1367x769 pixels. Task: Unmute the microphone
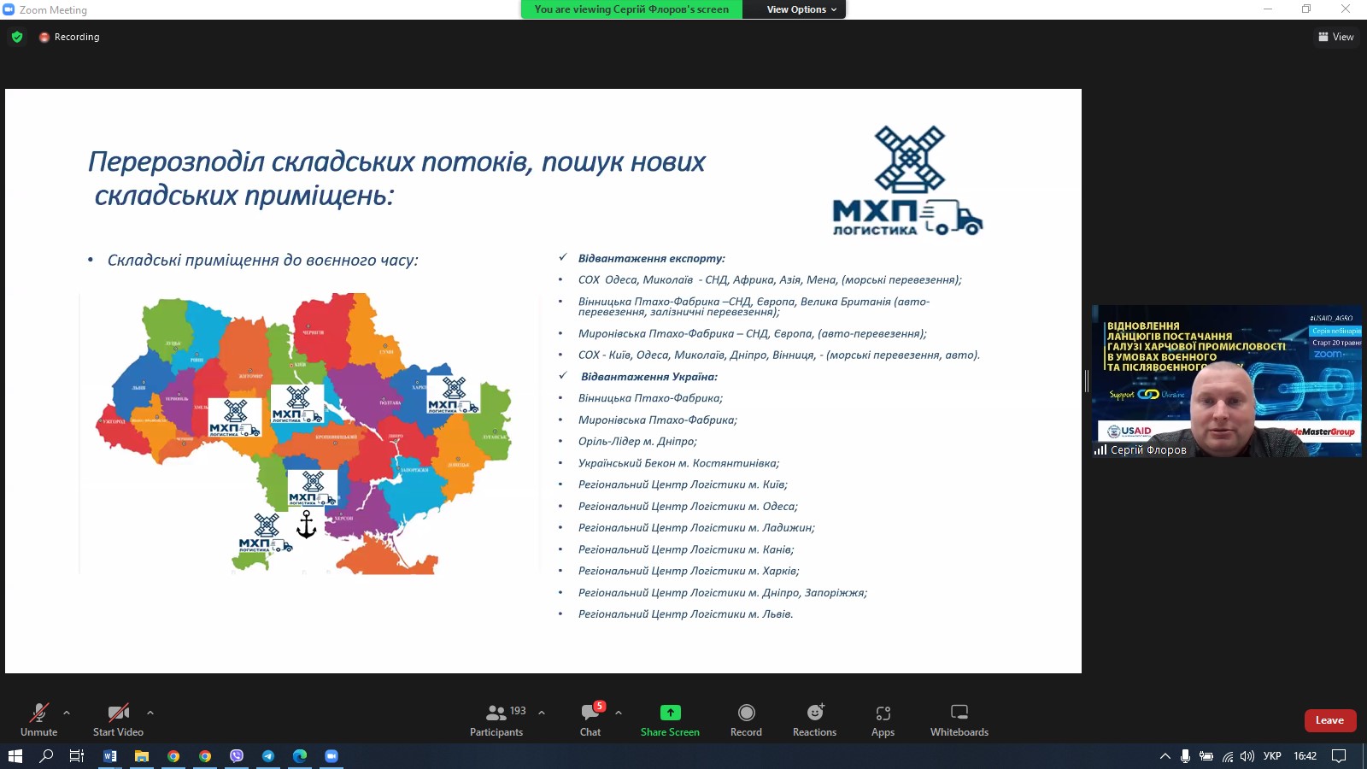point(39,719)
